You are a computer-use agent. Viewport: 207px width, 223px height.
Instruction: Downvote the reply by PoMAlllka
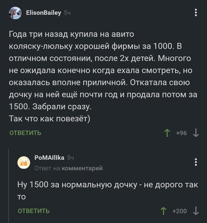pos(195,211)
